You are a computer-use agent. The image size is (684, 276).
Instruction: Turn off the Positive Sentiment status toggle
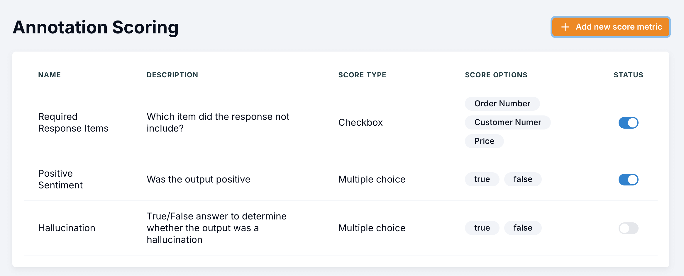coord(628,180)
